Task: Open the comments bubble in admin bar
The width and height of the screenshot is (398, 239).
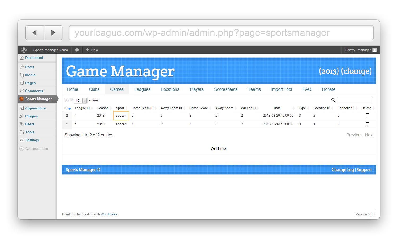Action: click(x=77, y=50)
